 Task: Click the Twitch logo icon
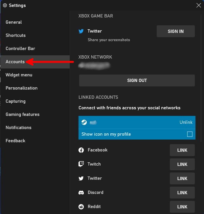81,164
